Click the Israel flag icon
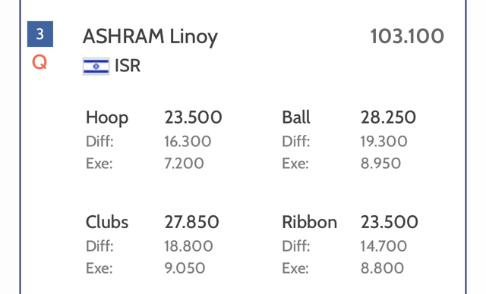This screenshot has width=486, height=294. click(96, 66)
